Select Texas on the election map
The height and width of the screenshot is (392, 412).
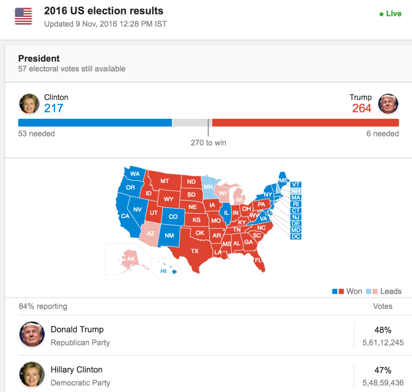point(194,251)
